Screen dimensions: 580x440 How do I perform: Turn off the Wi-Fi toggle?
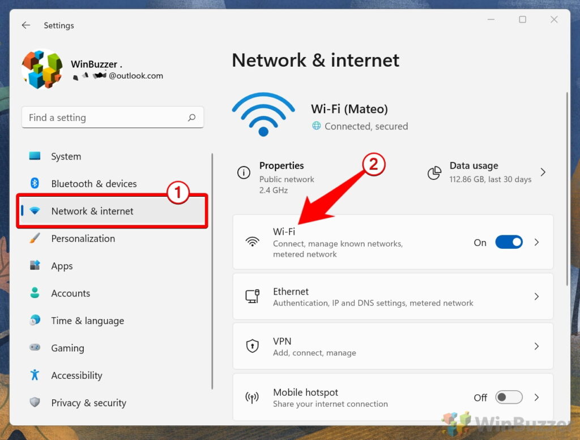[509, 242]
